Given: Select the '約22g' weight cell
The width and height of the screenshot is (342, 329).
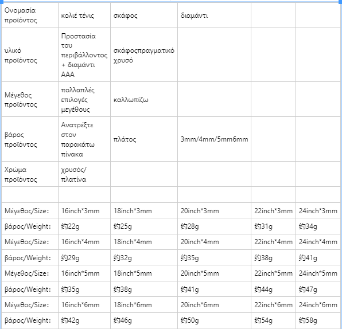Looking at the screenshot, I should pos(84,226).
